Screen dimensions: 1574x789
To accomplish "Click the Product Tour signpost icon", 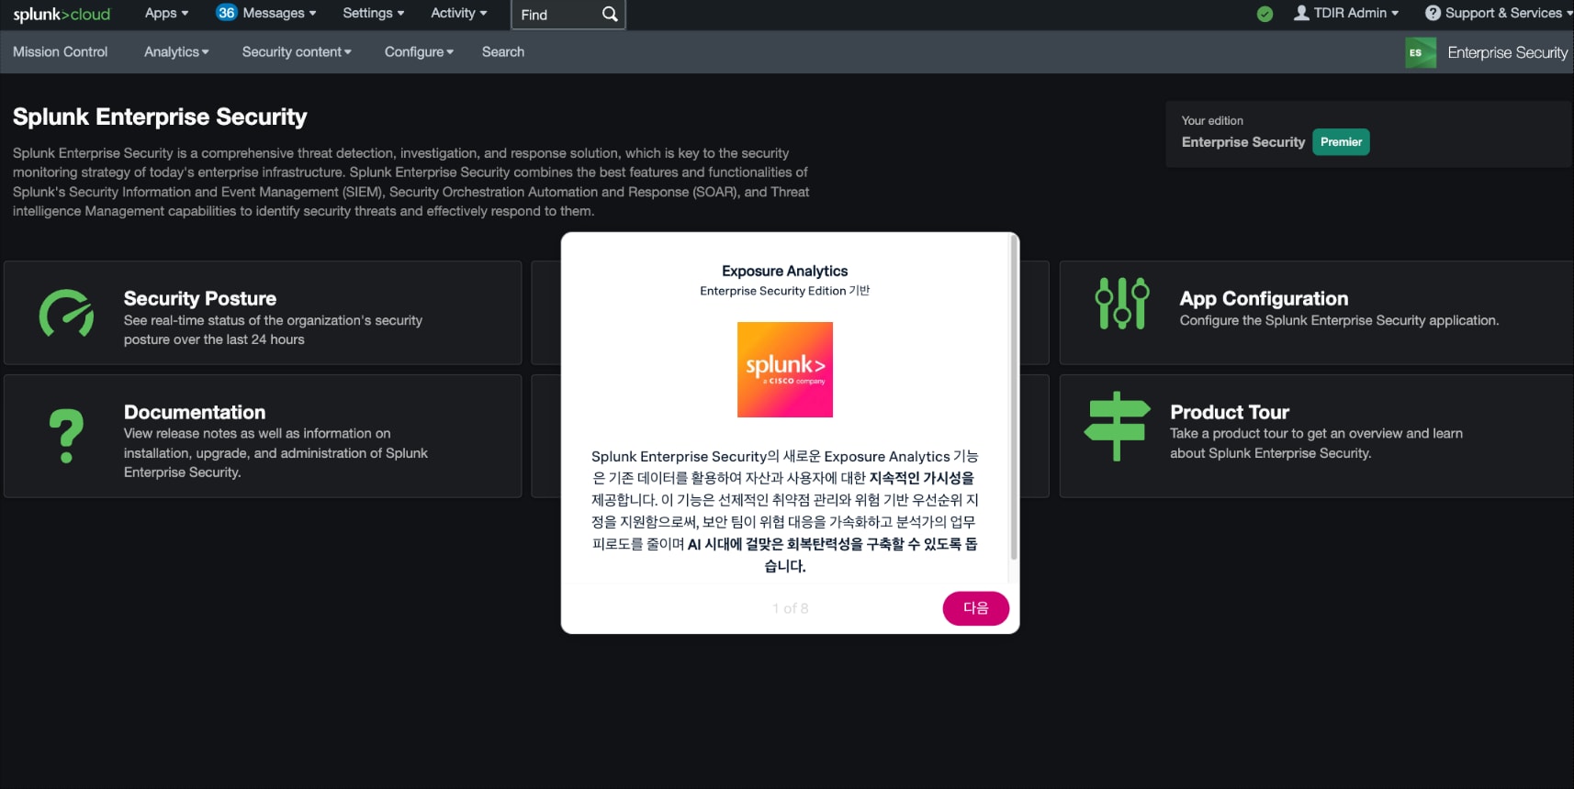I will pyautogui.click(x=1117, y=426).
